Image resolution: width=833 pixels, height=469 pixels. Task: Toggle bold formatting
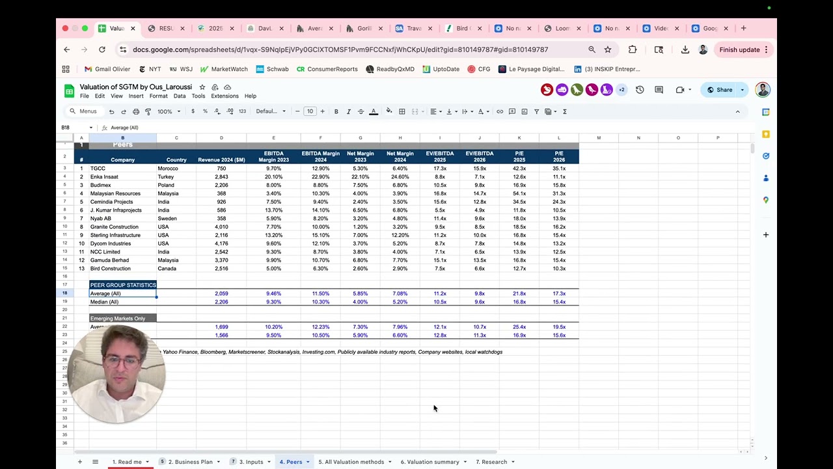(336, 111)
